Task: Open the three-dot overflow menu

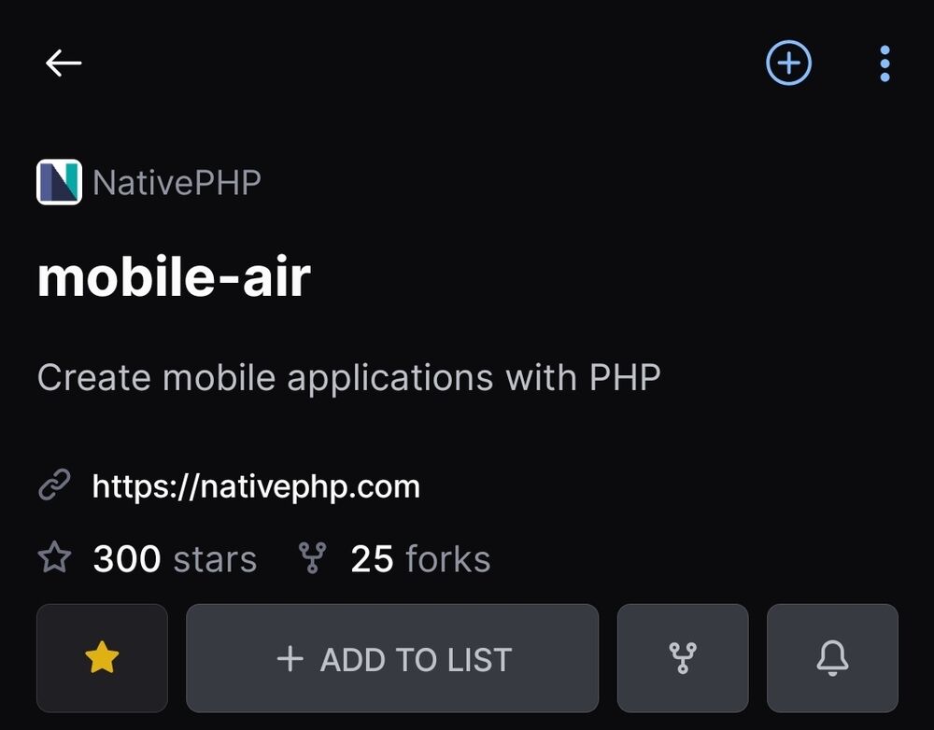Action: click(884, 63)
